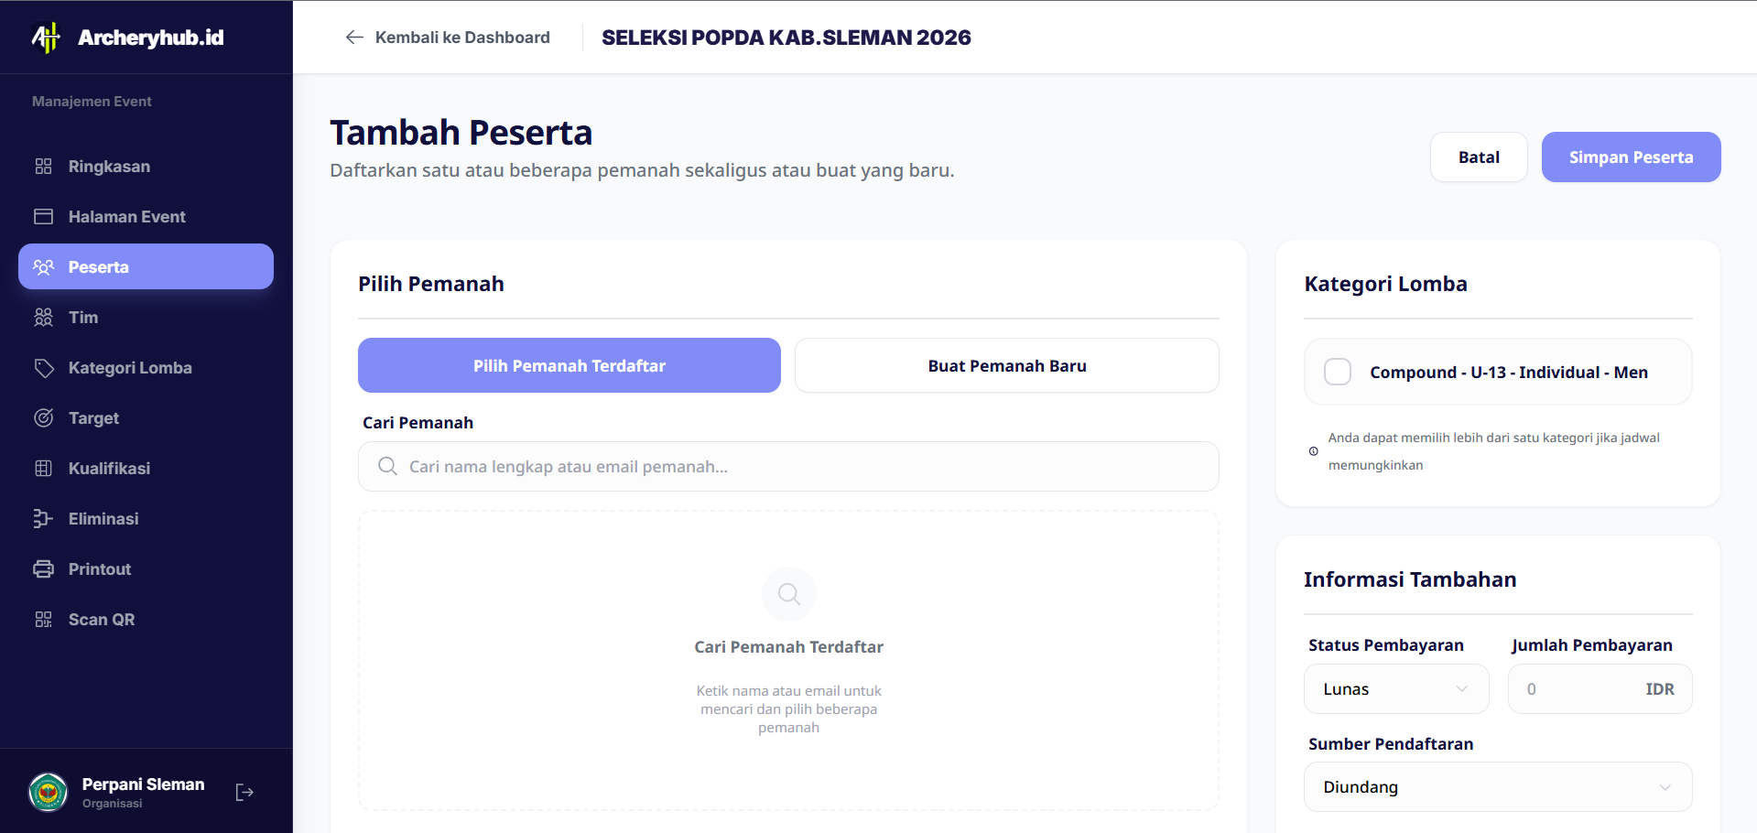Open Printout via the printer icon
The width and height of the screenshot is (1757, 833).
coord(43,568)
